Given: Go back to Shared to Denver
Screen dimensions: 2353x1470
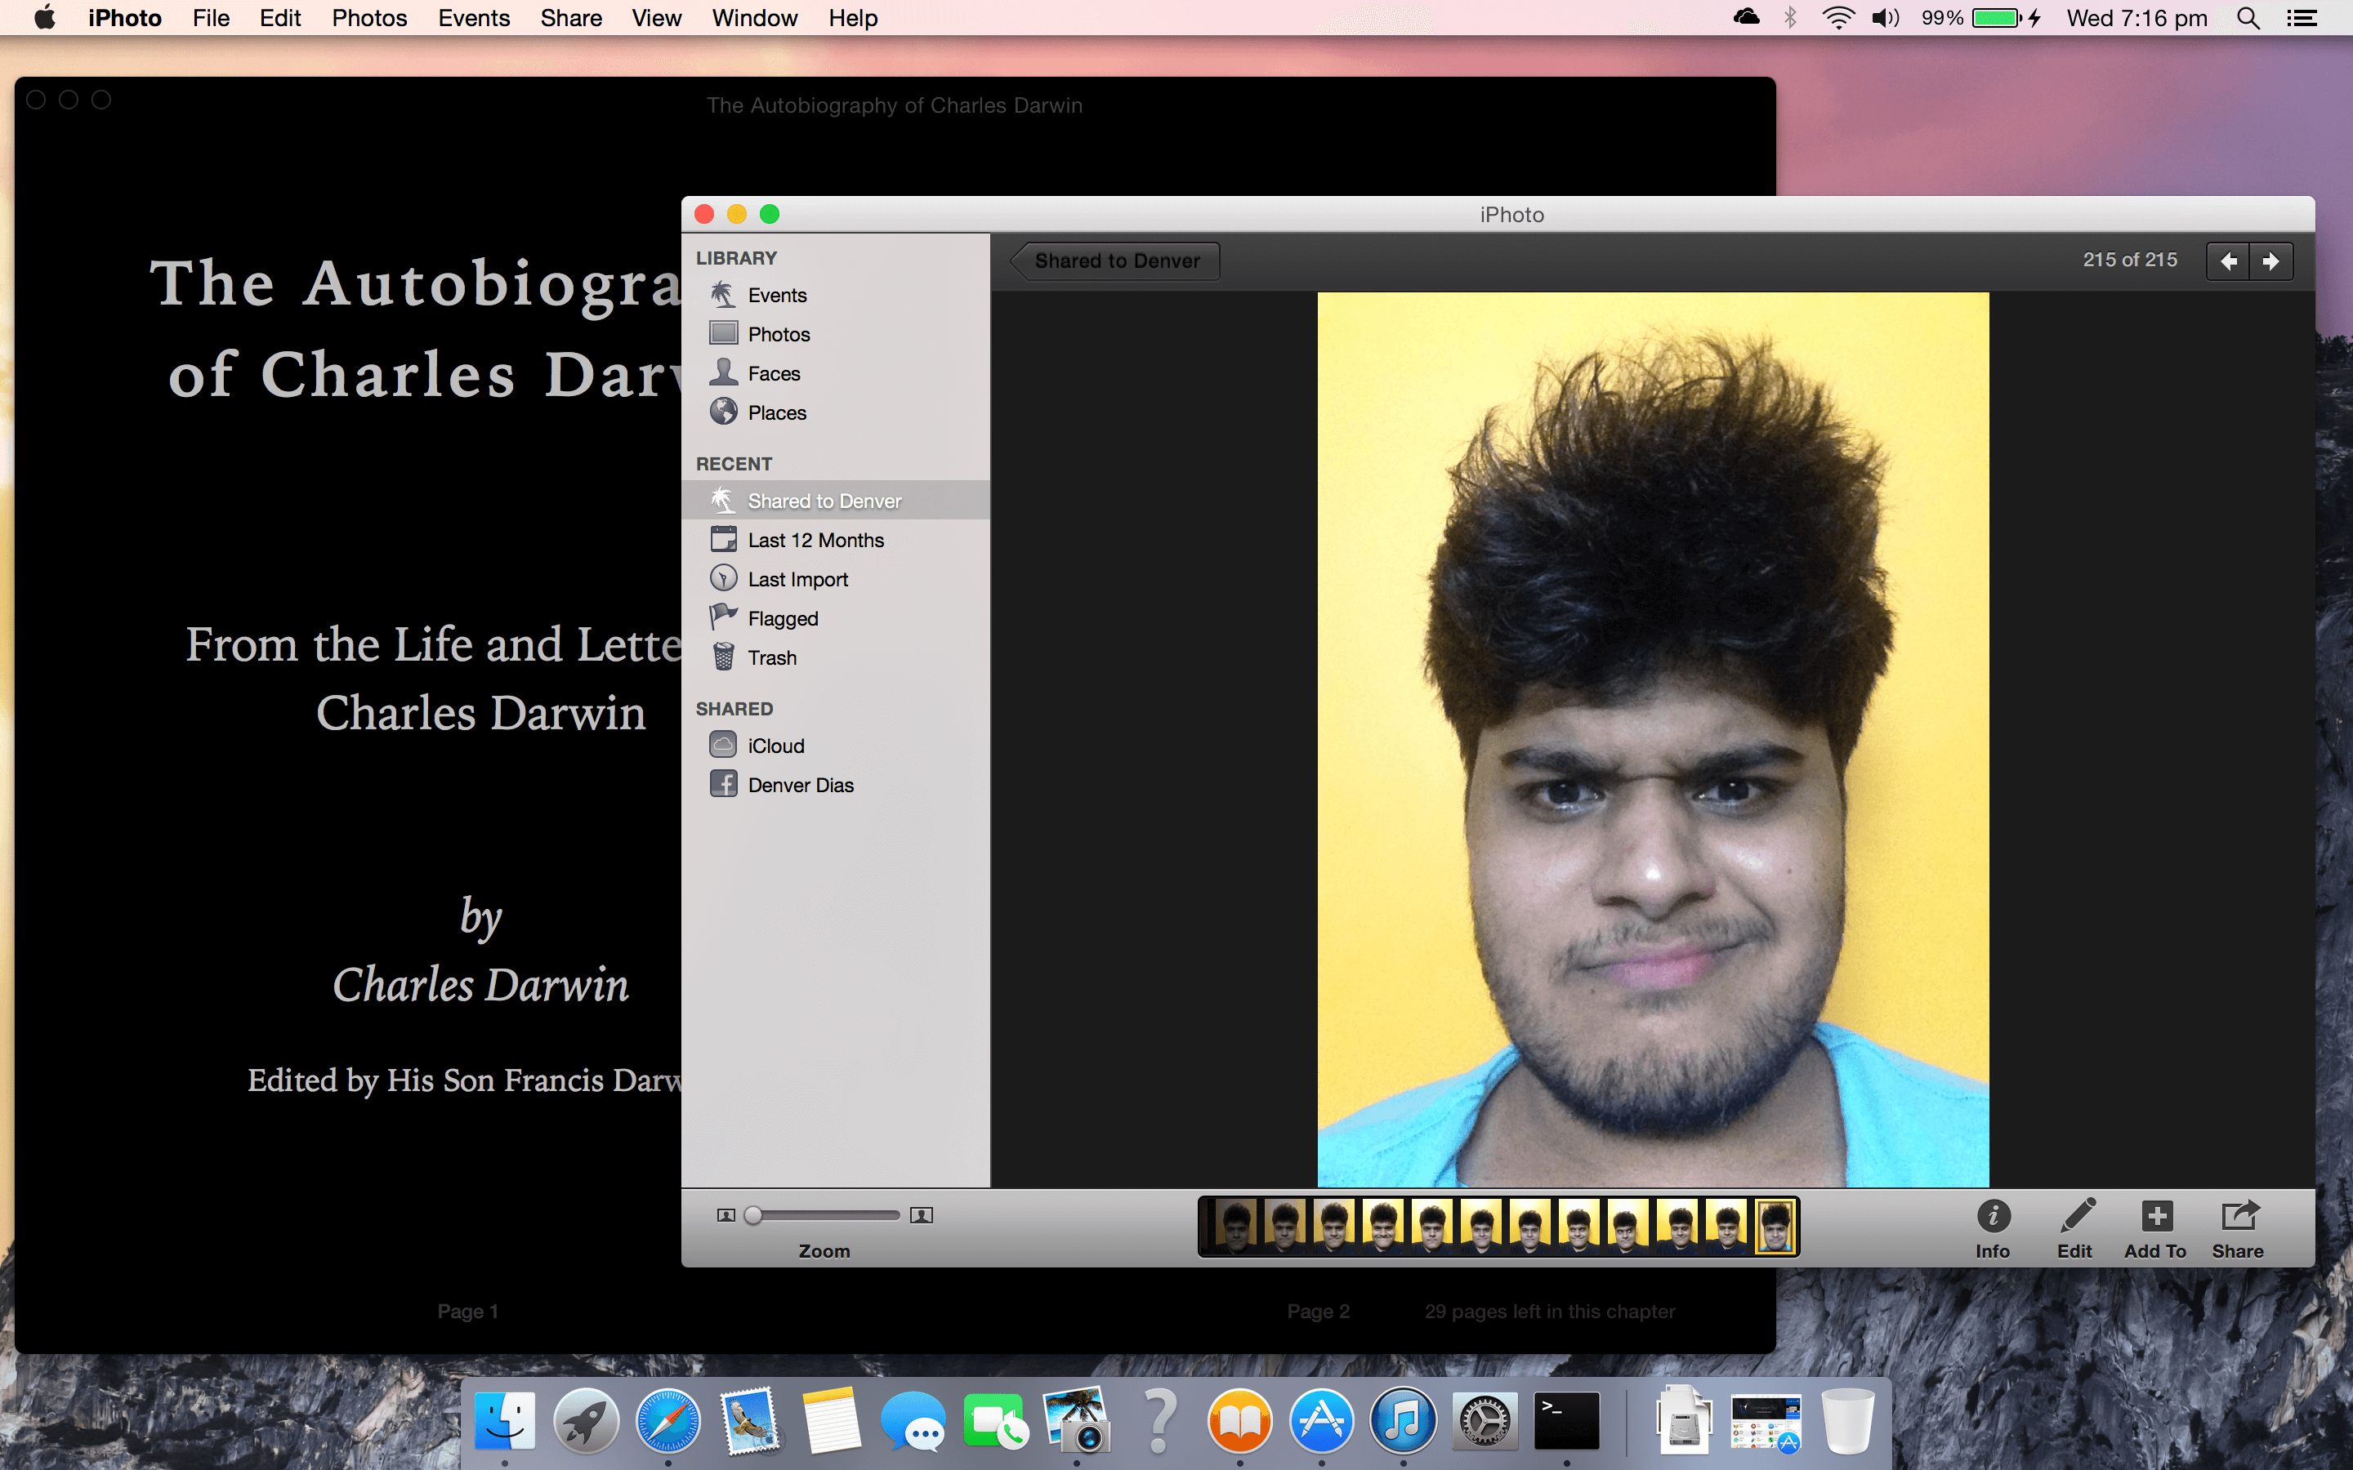Looking at the screenshot, I should click(1115, 261).
